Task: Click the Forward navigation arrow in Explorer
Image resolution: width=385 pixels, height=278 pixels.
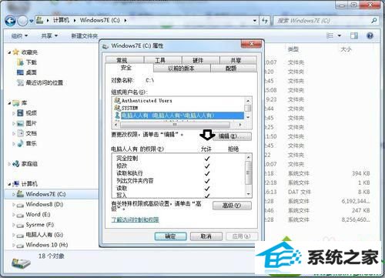Action: pyautogui.click(x=22, y=21)
